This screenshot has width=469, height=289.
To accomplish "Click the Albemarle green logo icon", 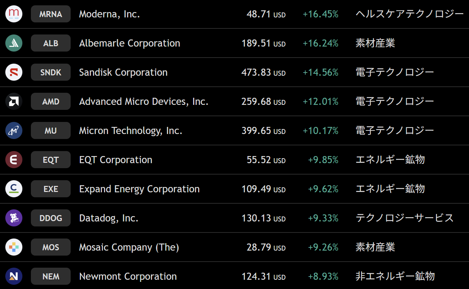I will [14, 43].
